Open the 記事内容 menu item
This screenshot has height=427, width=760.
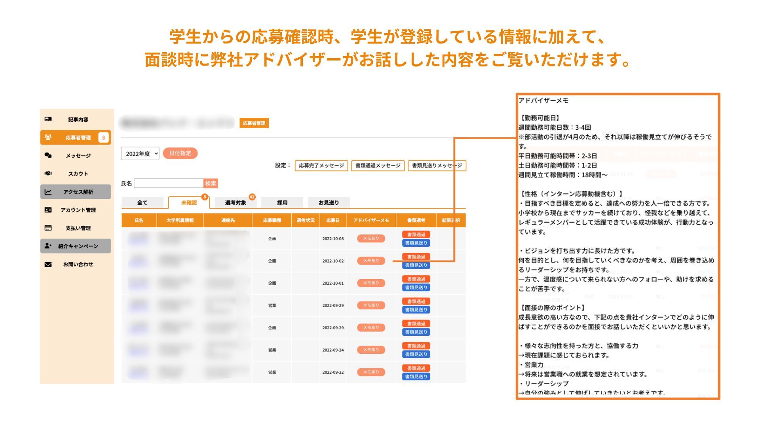click(78, 119)
